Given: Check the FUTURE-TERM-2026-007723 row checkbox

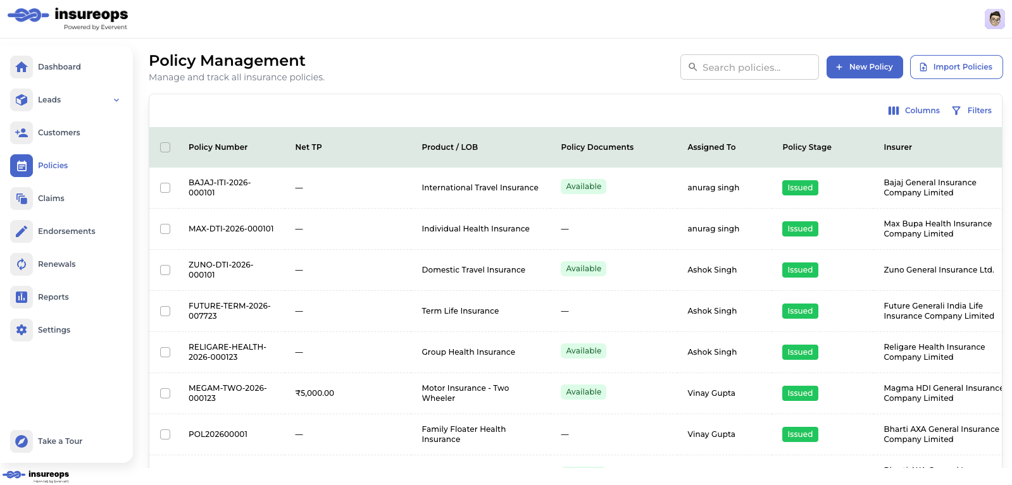Looking at the screenshot, I should click(x=165, y=311).
